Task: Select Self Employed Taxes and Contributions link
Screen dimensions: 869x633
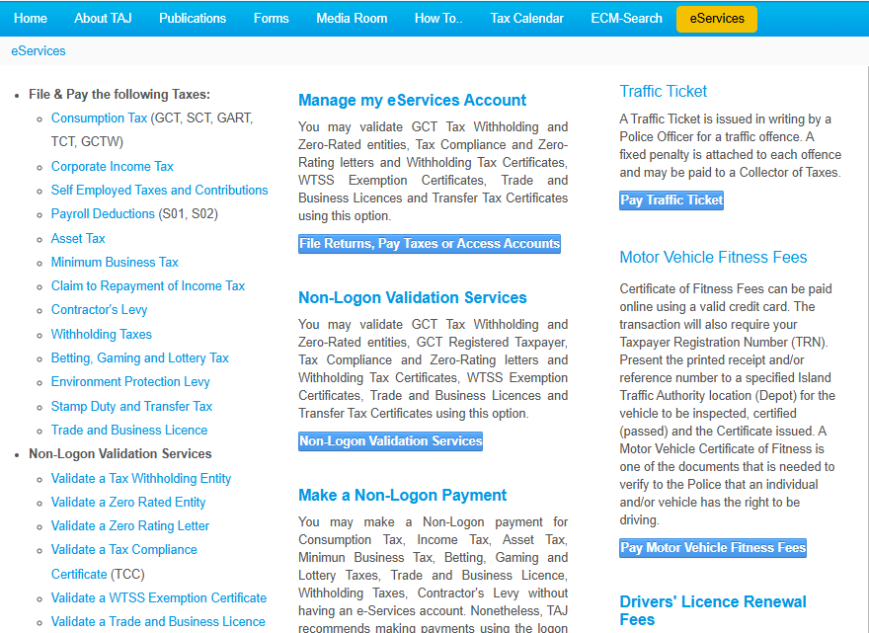Action: click(x=159, y=191)
